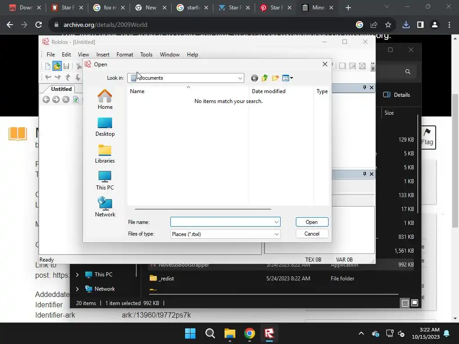Open Chrome three-dot menu
459x344 pixels.
click(449, 25)
